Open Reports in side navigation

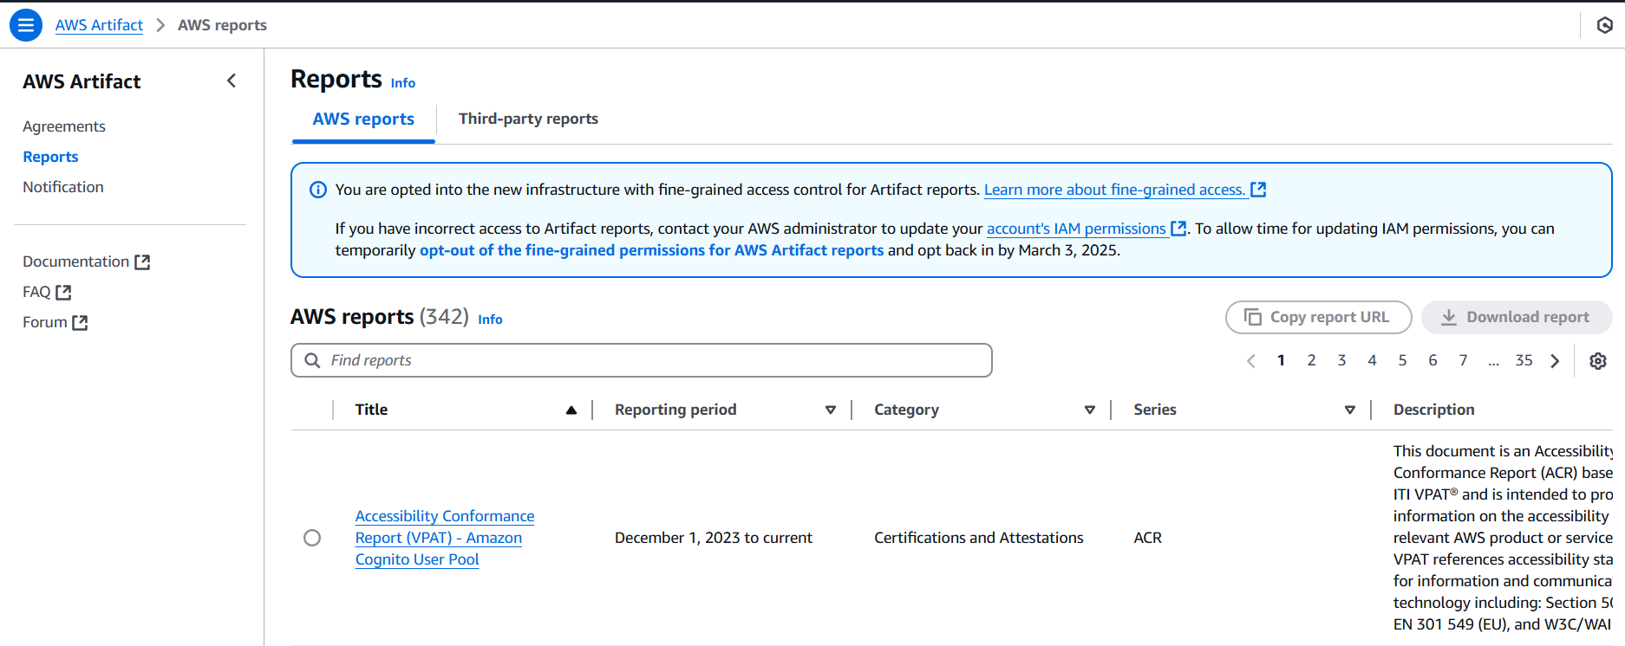pyautogui.click(x=50, y=157)
